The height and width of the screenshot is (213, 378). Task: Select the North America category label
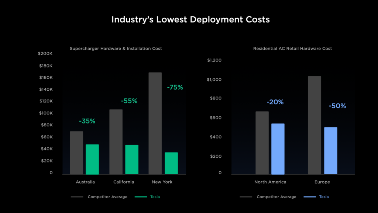coord(270,182)
